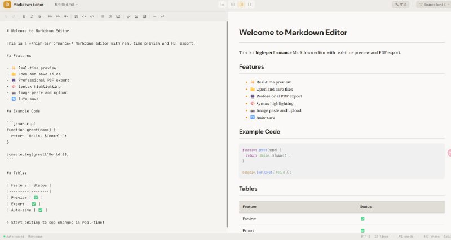Click the green checkmark in the Preview table row

pos(362,219)
